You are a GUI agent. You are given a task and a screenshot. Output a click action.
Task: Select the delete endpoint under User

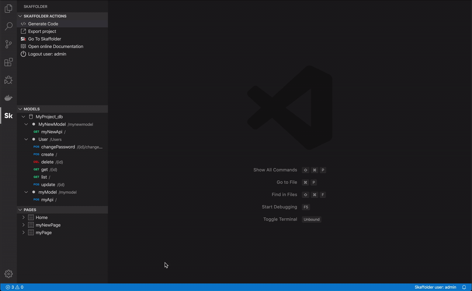coord(48,162)
